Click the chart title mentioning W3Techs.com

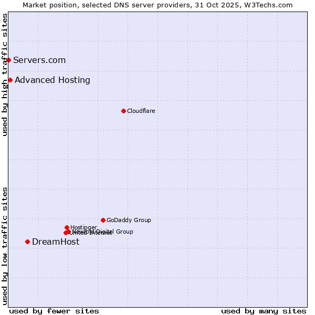point(157,5)
